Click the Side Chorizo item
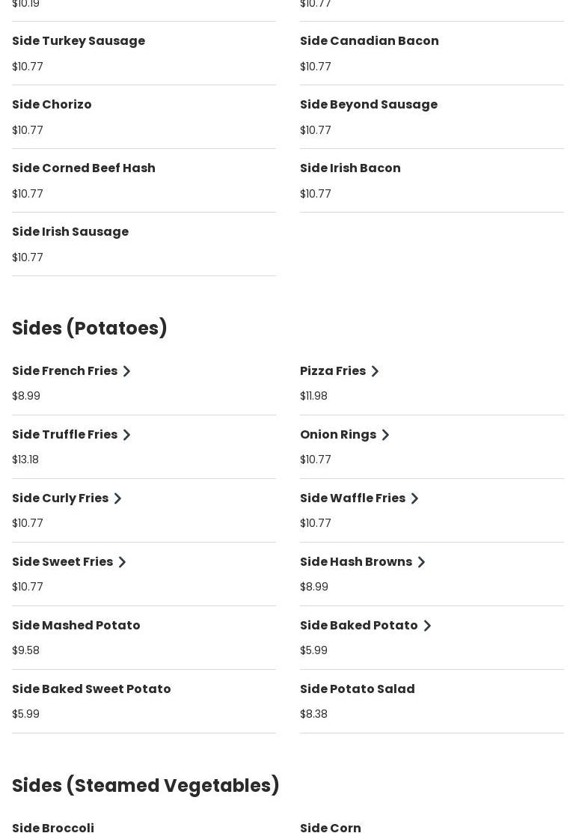 pos(52,105)
